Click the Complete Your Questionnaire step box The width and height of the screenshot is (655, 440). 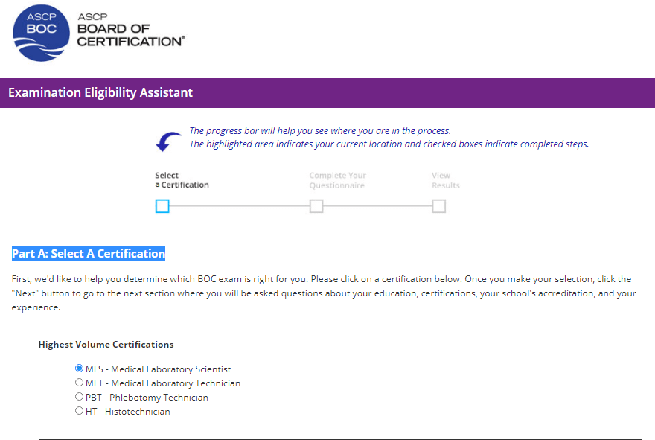316,206
